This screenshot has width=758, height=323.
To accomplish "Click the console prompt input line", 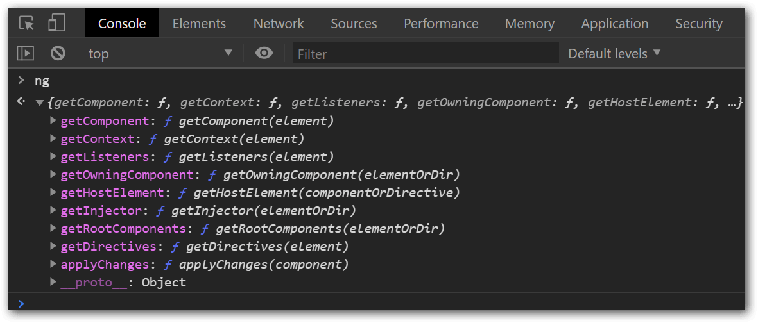I will (x=379, y=303).
